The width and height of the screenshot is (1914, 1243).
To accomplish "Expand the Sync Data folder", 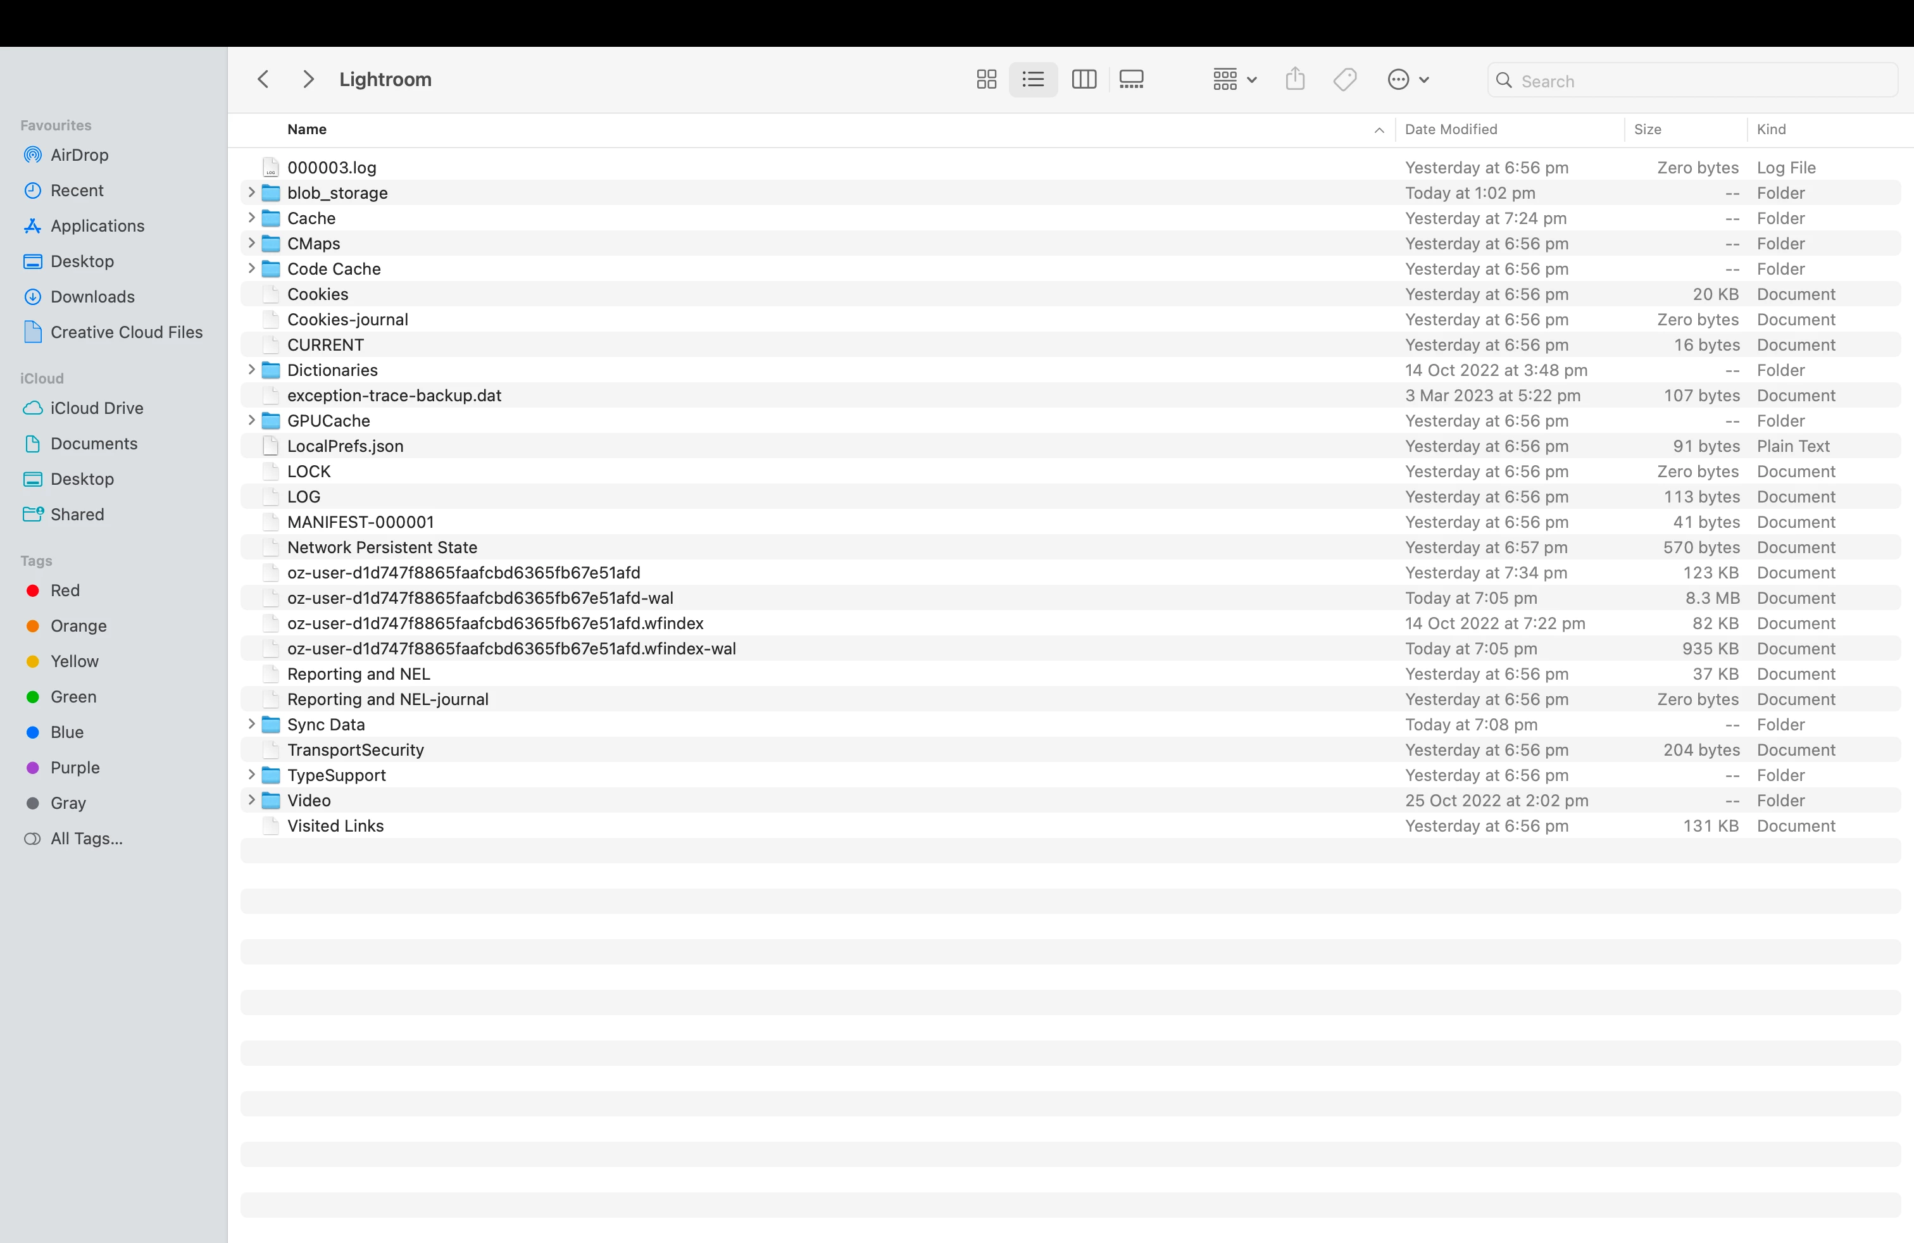I will [251, 723].
